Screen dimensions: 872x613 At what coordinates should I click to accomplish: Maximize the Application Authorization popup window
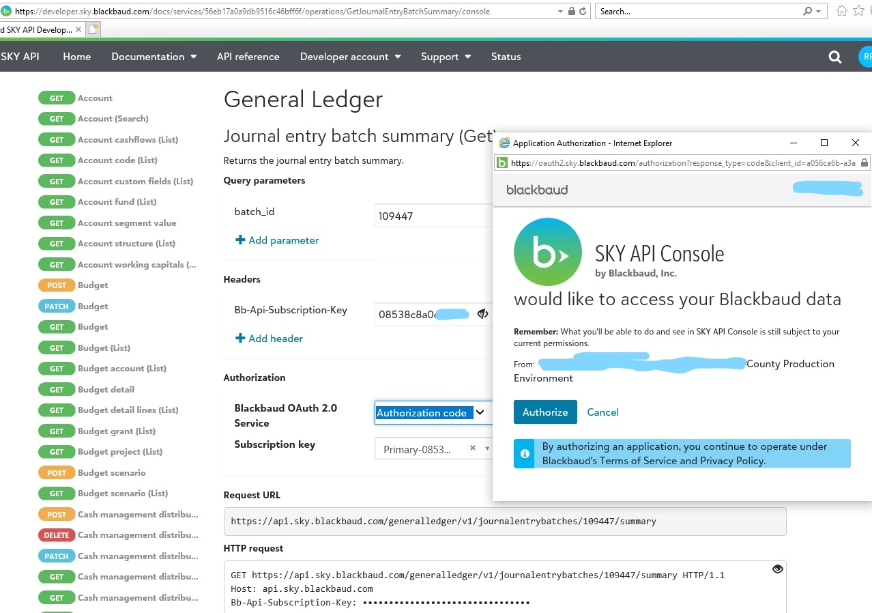[x=824, y=143]
